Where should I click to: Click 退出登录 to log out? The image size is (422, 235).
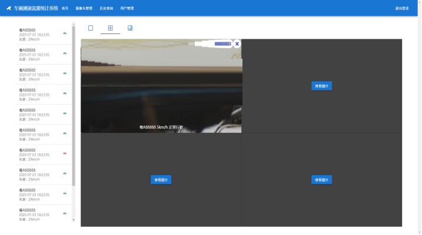click(x=402, y=8)
